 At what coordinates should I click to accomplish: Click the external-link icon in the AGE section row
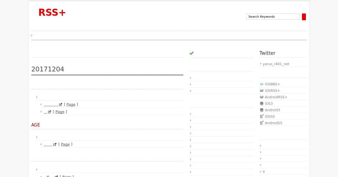55,144
